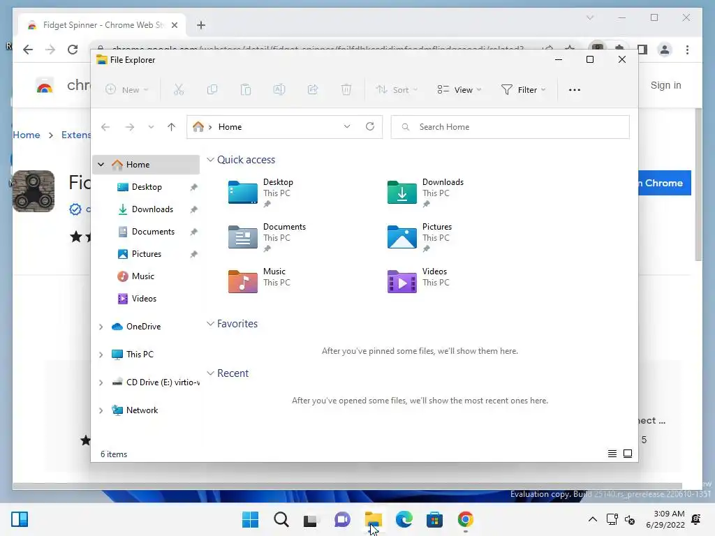The height and width of the screenshot is (536, 715).
Task: Click the Cut scissors icon in File Explorer
Action: (178, 90)
